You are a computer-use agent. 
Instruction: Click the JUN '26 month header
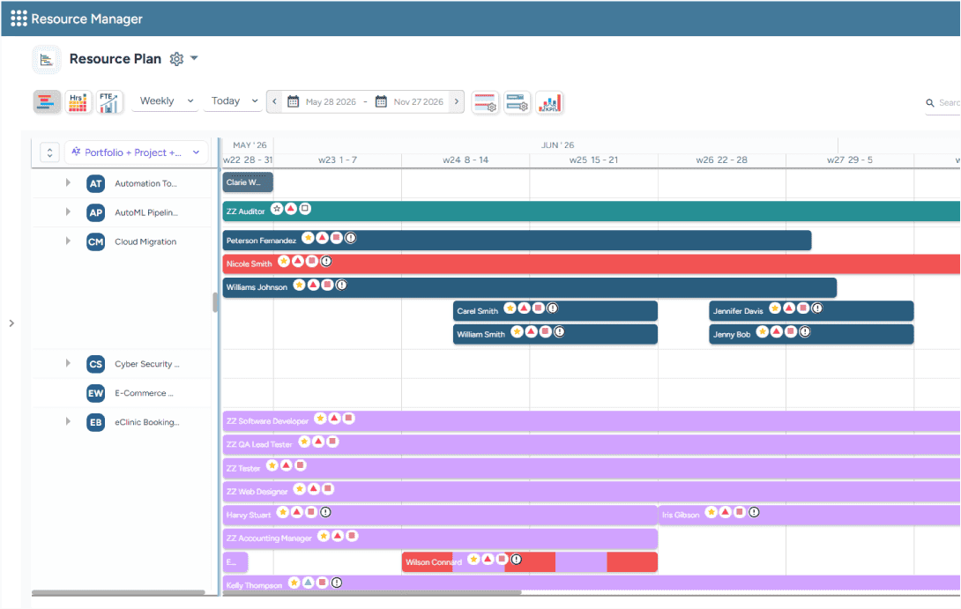[x=557, y=145]
